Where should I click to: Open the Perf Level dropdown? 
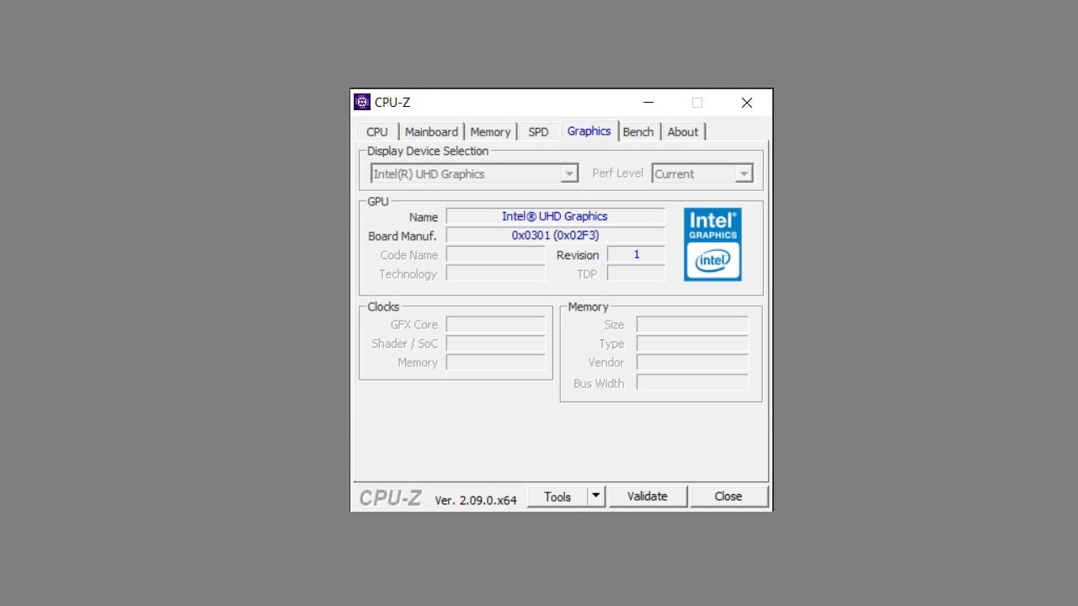tap(743, 174)
